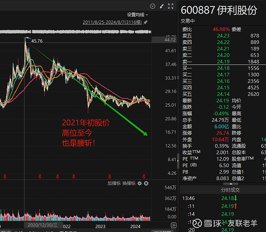
Task: Click 交易中 trading status label
Action: tap(188, 21)
